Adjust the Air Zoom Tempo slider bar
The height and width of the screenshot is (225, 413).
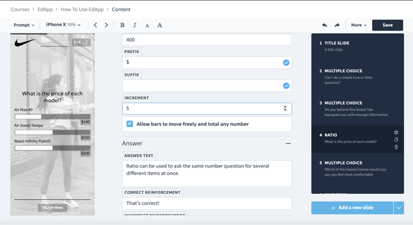point(52,133)
